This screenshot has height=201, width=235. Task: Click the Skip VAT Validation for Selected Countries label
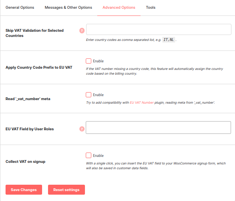[35, 33]
